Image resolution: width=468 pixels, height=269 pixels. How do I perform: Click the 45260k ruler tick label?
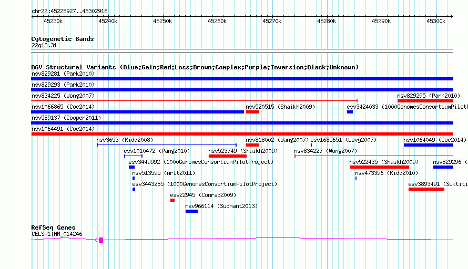coord(217,21)
